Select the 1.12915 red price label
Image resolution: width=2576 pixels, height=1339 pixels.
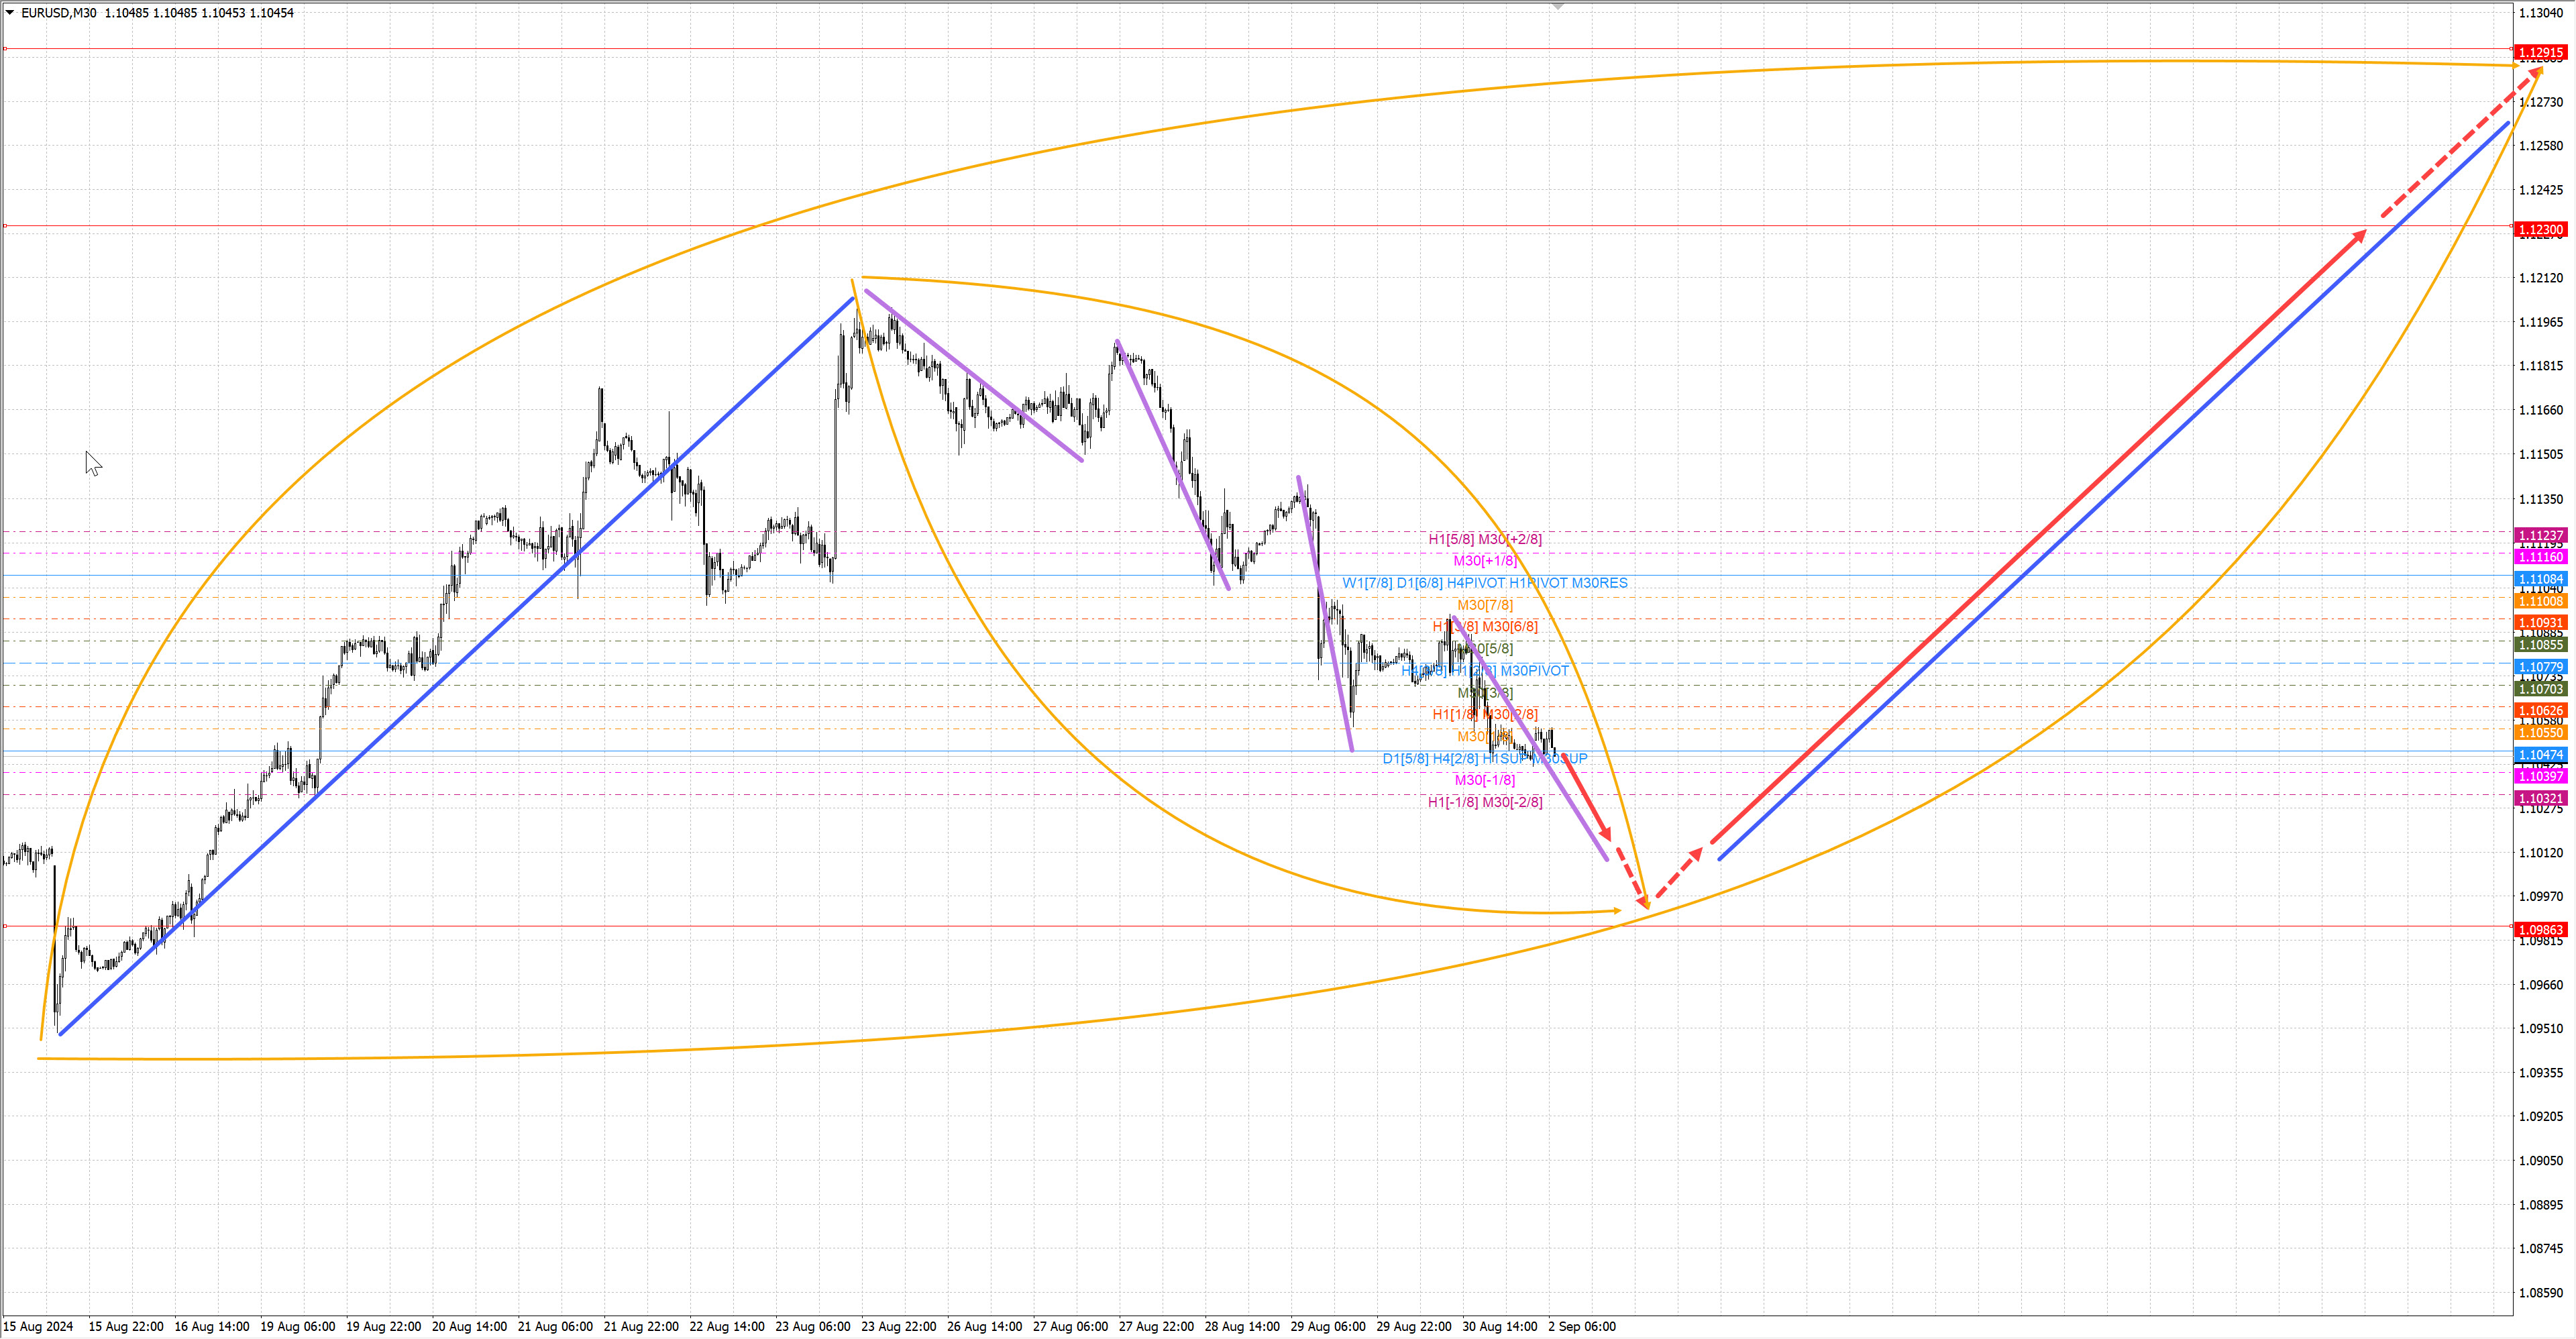click(2540, 52)
